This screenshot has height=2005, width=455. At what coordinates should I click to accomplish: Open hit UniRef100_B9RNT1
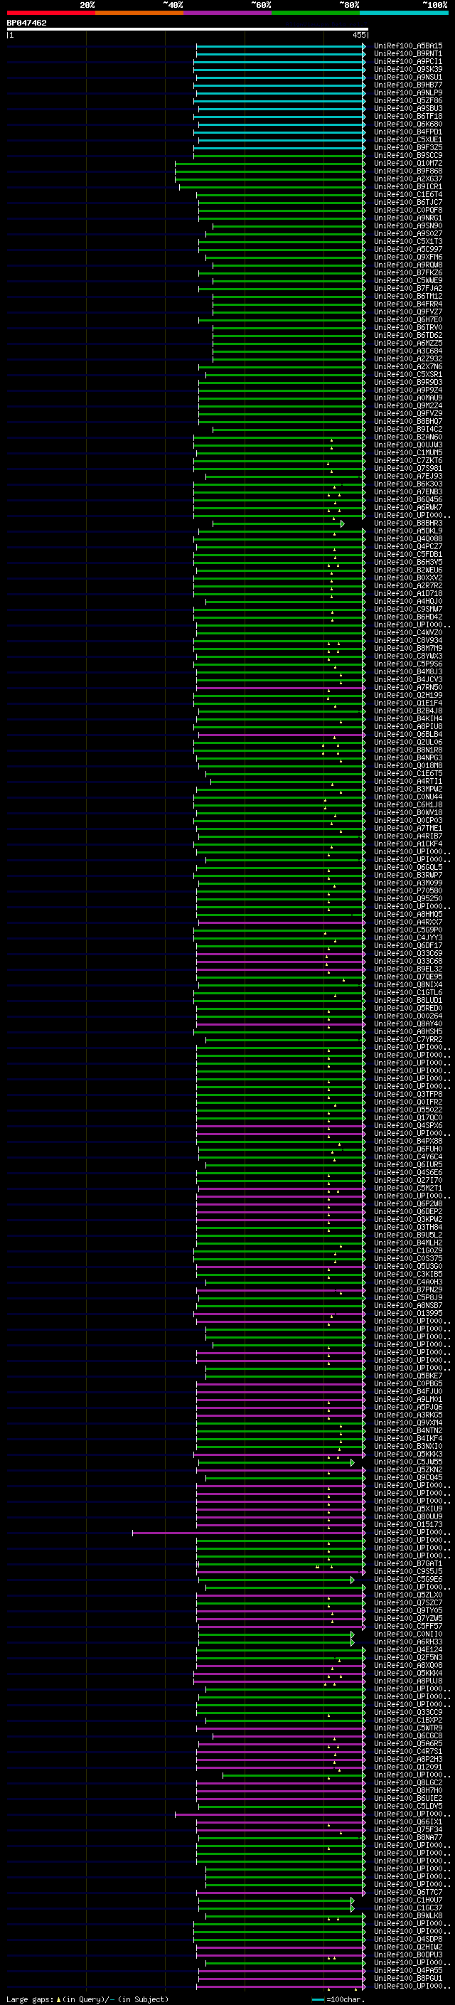tap(408, 54)
